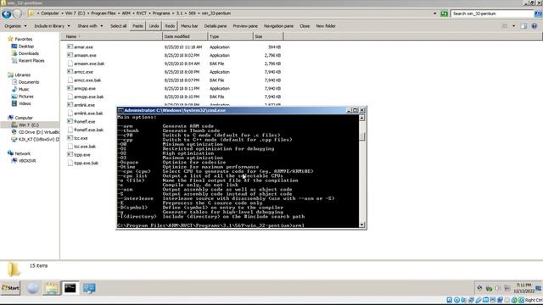Screen dimensions: 543x305
Task: Open Recent Places in the navigation pane
Action: pos(31,61)
